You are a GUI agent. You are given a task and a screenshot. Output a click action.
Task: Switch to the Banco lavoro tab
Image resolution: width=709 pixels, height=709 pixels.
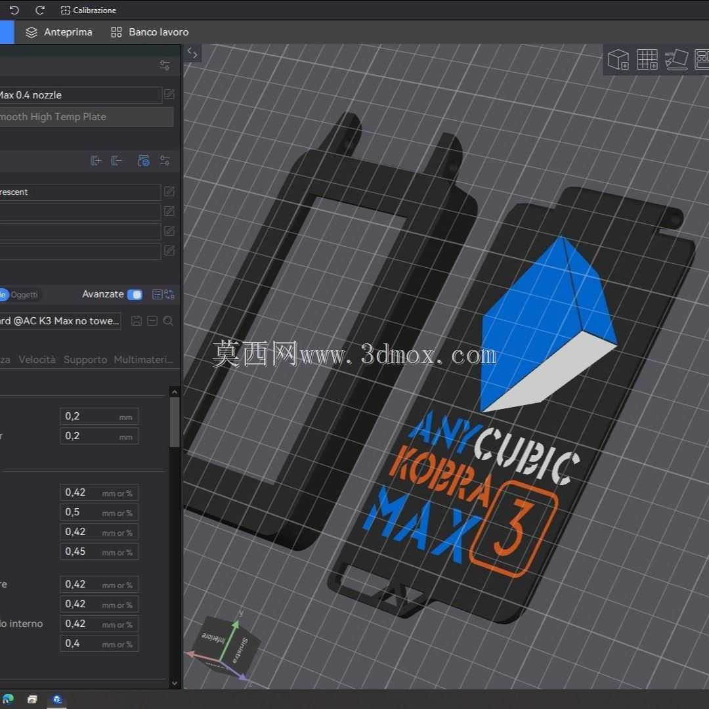(x=150, y=32)
